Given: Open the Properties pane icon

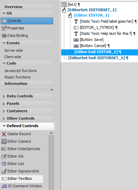Looking at the screenshot, I should 4,28.
